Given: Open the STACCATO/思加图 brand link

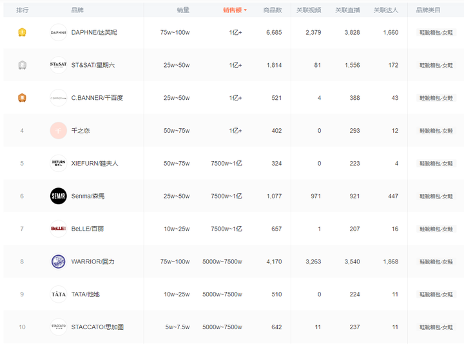Looking at the screenshot, I should tap(97, 327).
